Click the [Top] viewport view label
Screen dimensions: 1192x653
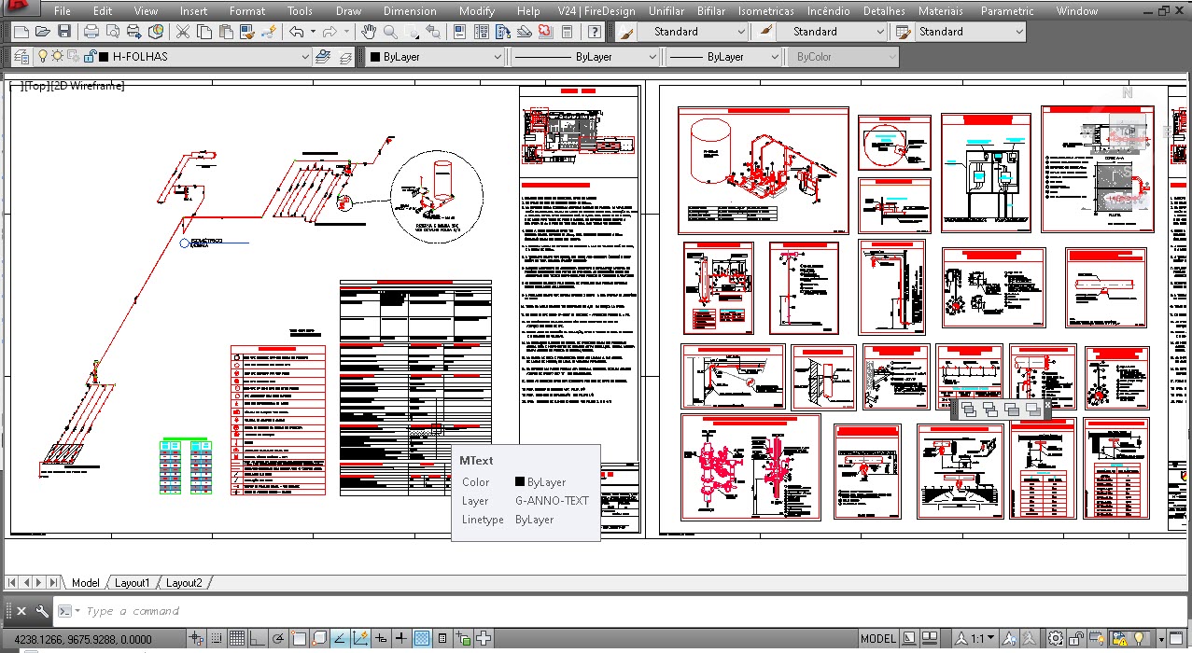pos(39,85)
